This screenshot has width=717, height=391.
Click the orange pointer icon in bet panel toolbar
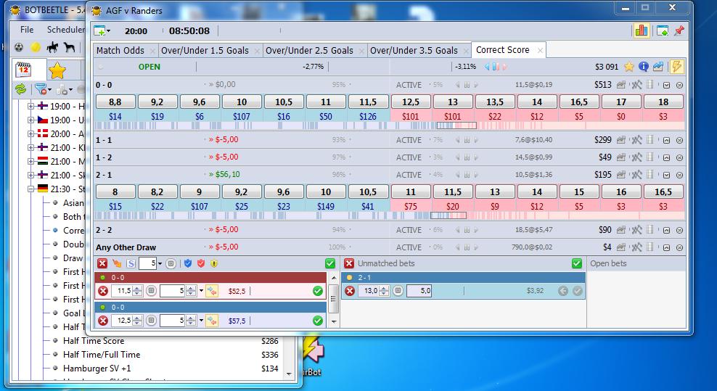(x=117, y=263)
